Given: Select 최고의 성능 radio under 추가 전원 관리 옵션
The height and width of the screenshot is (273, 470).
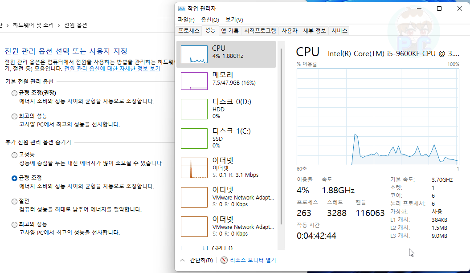Looking at the screenshot, I should (x=14, y=224).
